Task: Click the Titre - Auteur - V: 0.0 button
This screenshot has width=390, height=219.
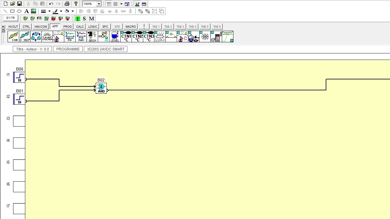Action: click(x=32, y=49)
